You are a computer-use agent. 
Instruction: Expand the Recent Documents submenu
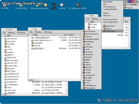pyautogui.click(x=112, y=19)
